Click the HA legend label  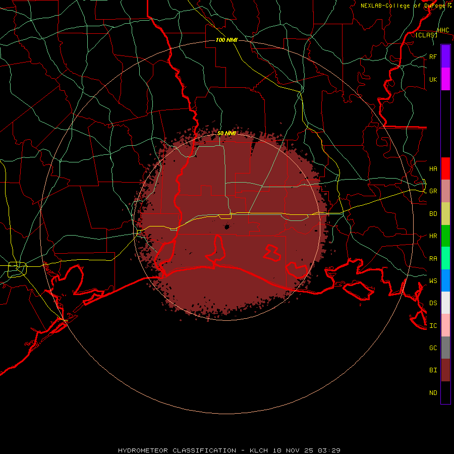[x=433, y=169]
